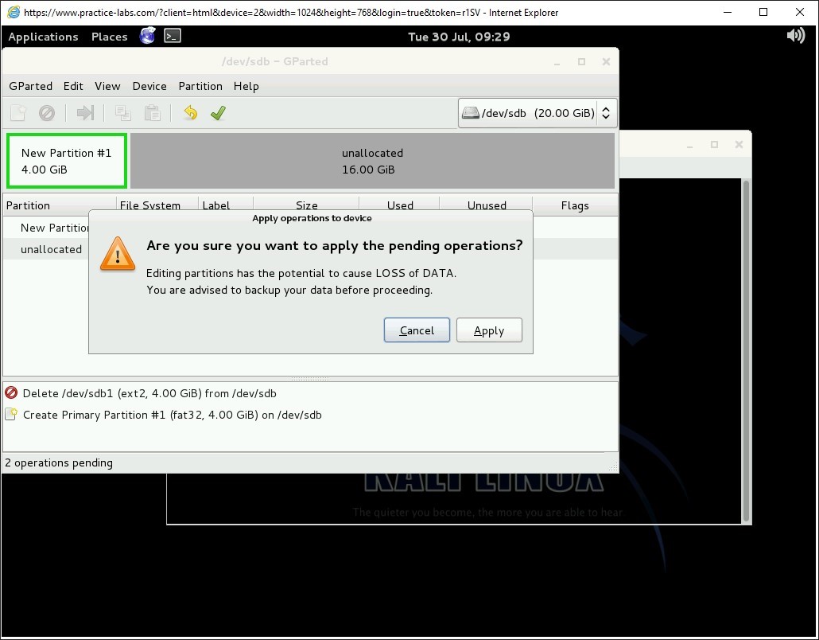Open the Partition menu

point(200,86)
